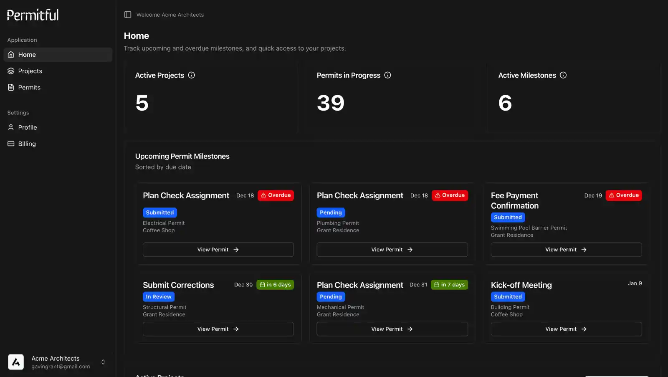
Task: View Permit for Plumbing Permit Grant Residence
Action: (x=392, y=250)
